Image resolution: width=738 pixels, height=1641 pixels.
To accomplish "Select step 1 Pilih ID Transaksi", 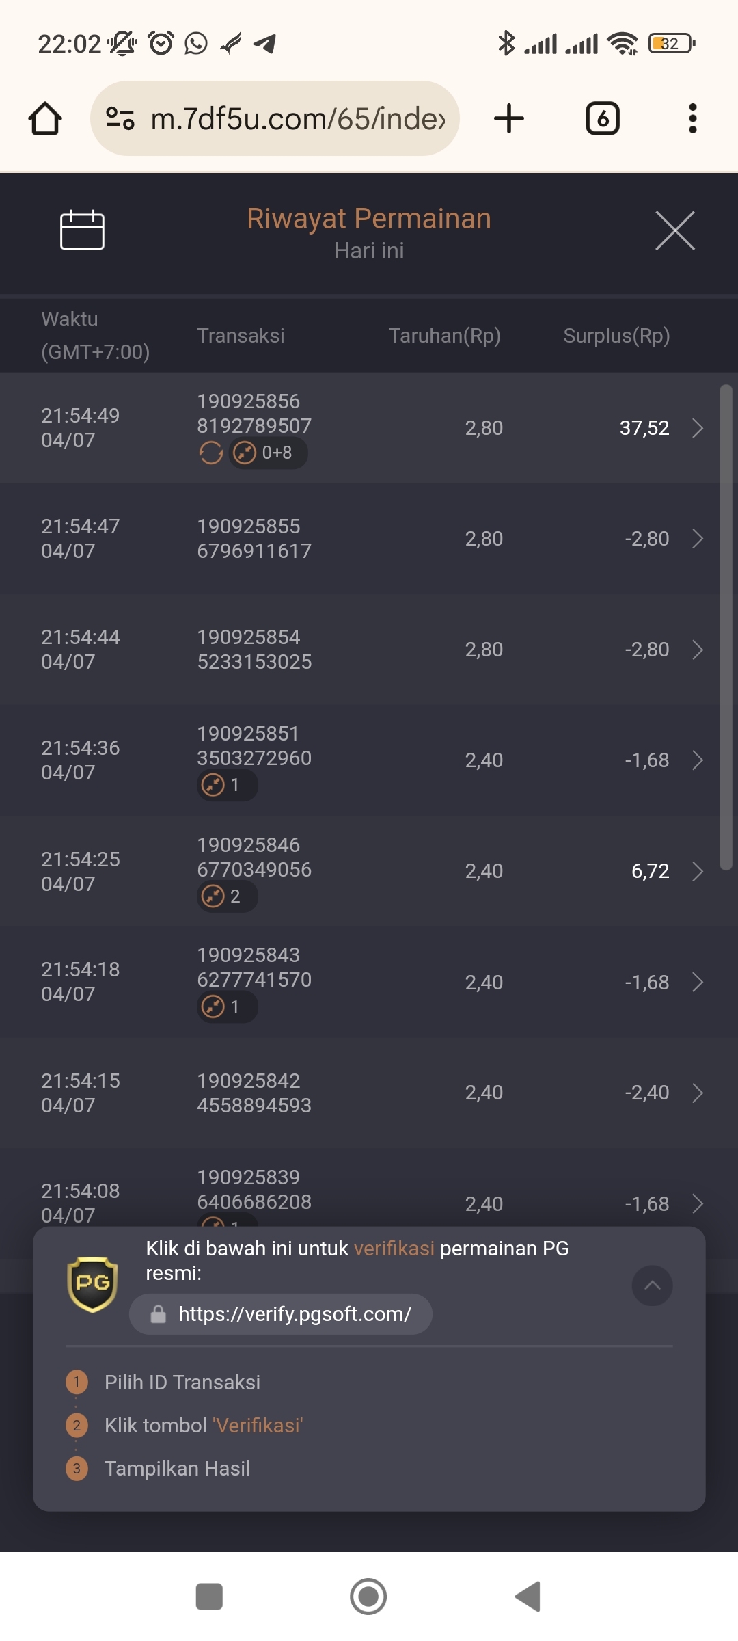I will click(182, 1382).
